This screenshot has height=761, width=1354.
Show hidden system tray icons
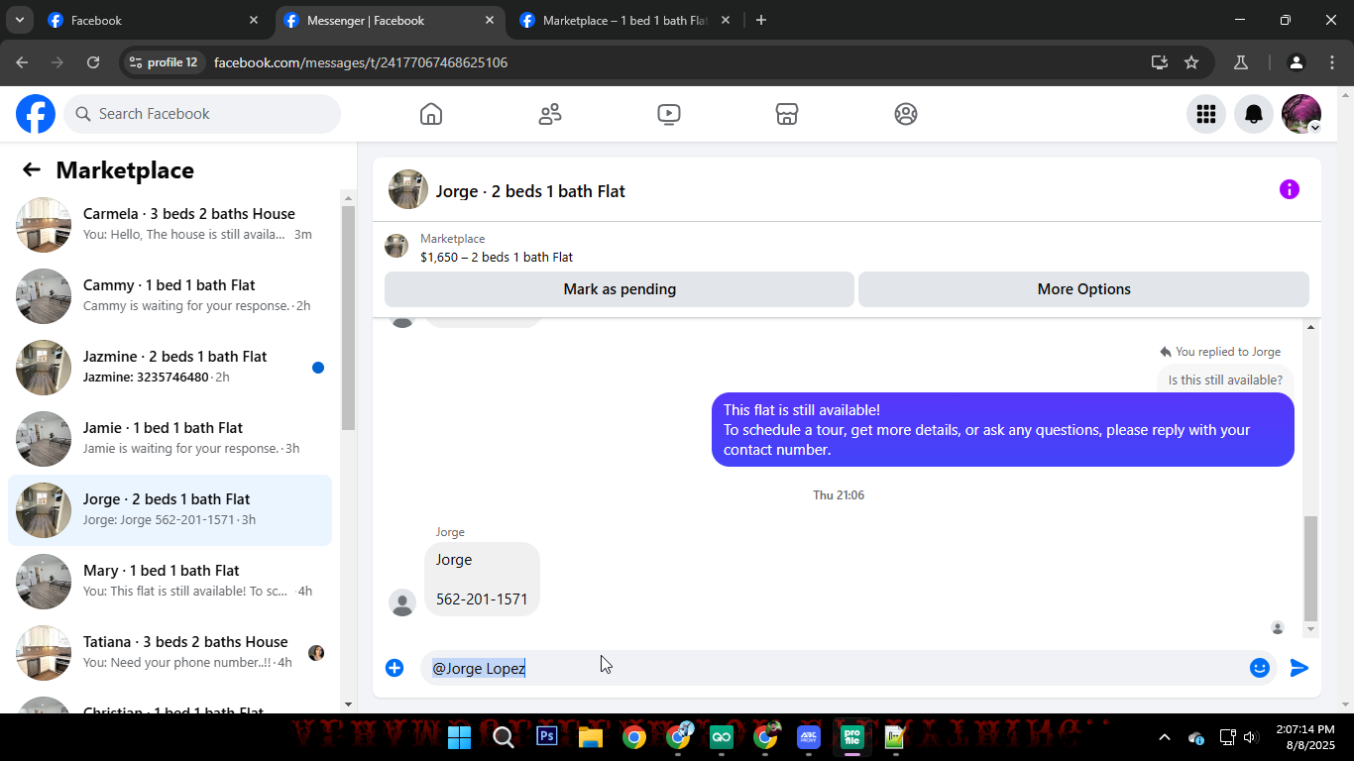1165,737
